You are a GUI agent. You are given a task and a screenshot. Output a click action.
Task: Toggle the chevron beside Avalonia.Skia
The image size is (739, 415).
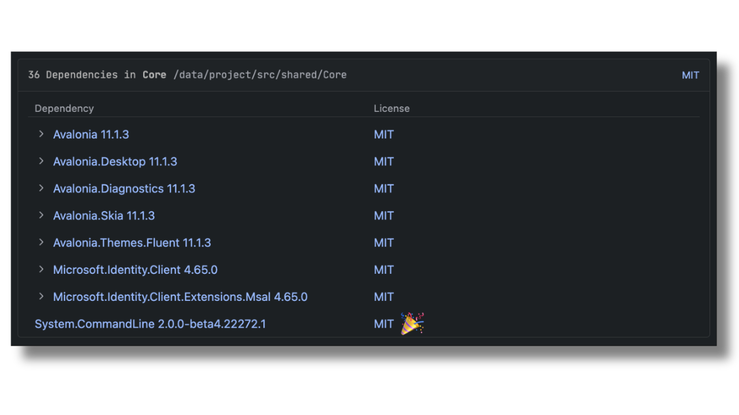tap(41, 216)
